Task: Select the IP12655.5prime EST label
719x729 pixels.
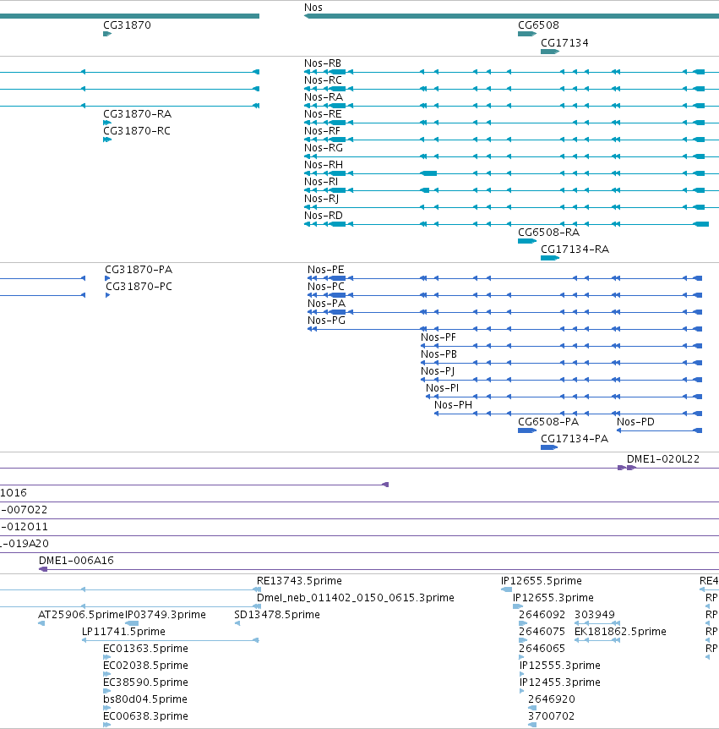Action: point(541,581)
